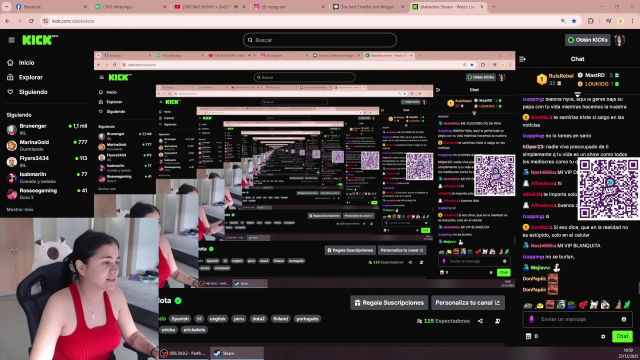Click Personaliza tu canal button

[467, 302]
